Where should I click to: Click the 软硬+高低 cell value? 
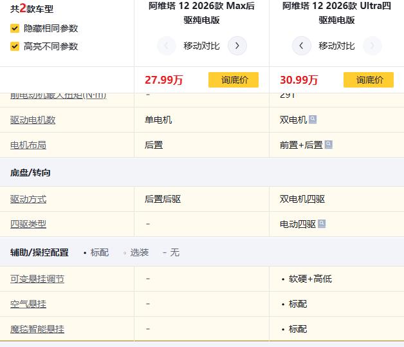310,279
